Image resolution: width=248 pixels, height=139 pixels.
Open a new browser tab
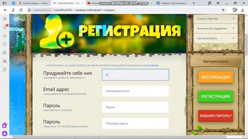point(194,3)
